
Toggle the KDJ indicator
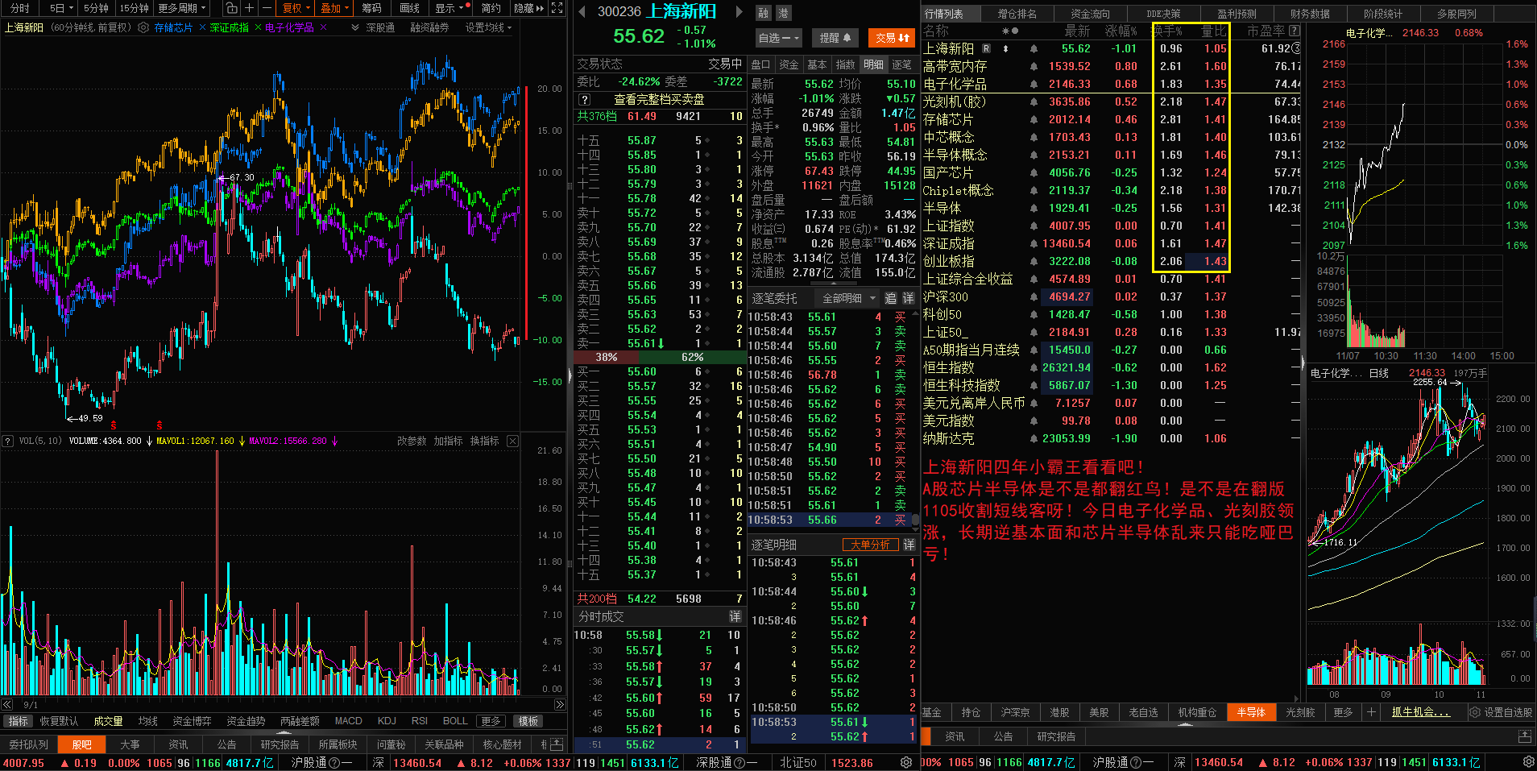tap(387, 721)
